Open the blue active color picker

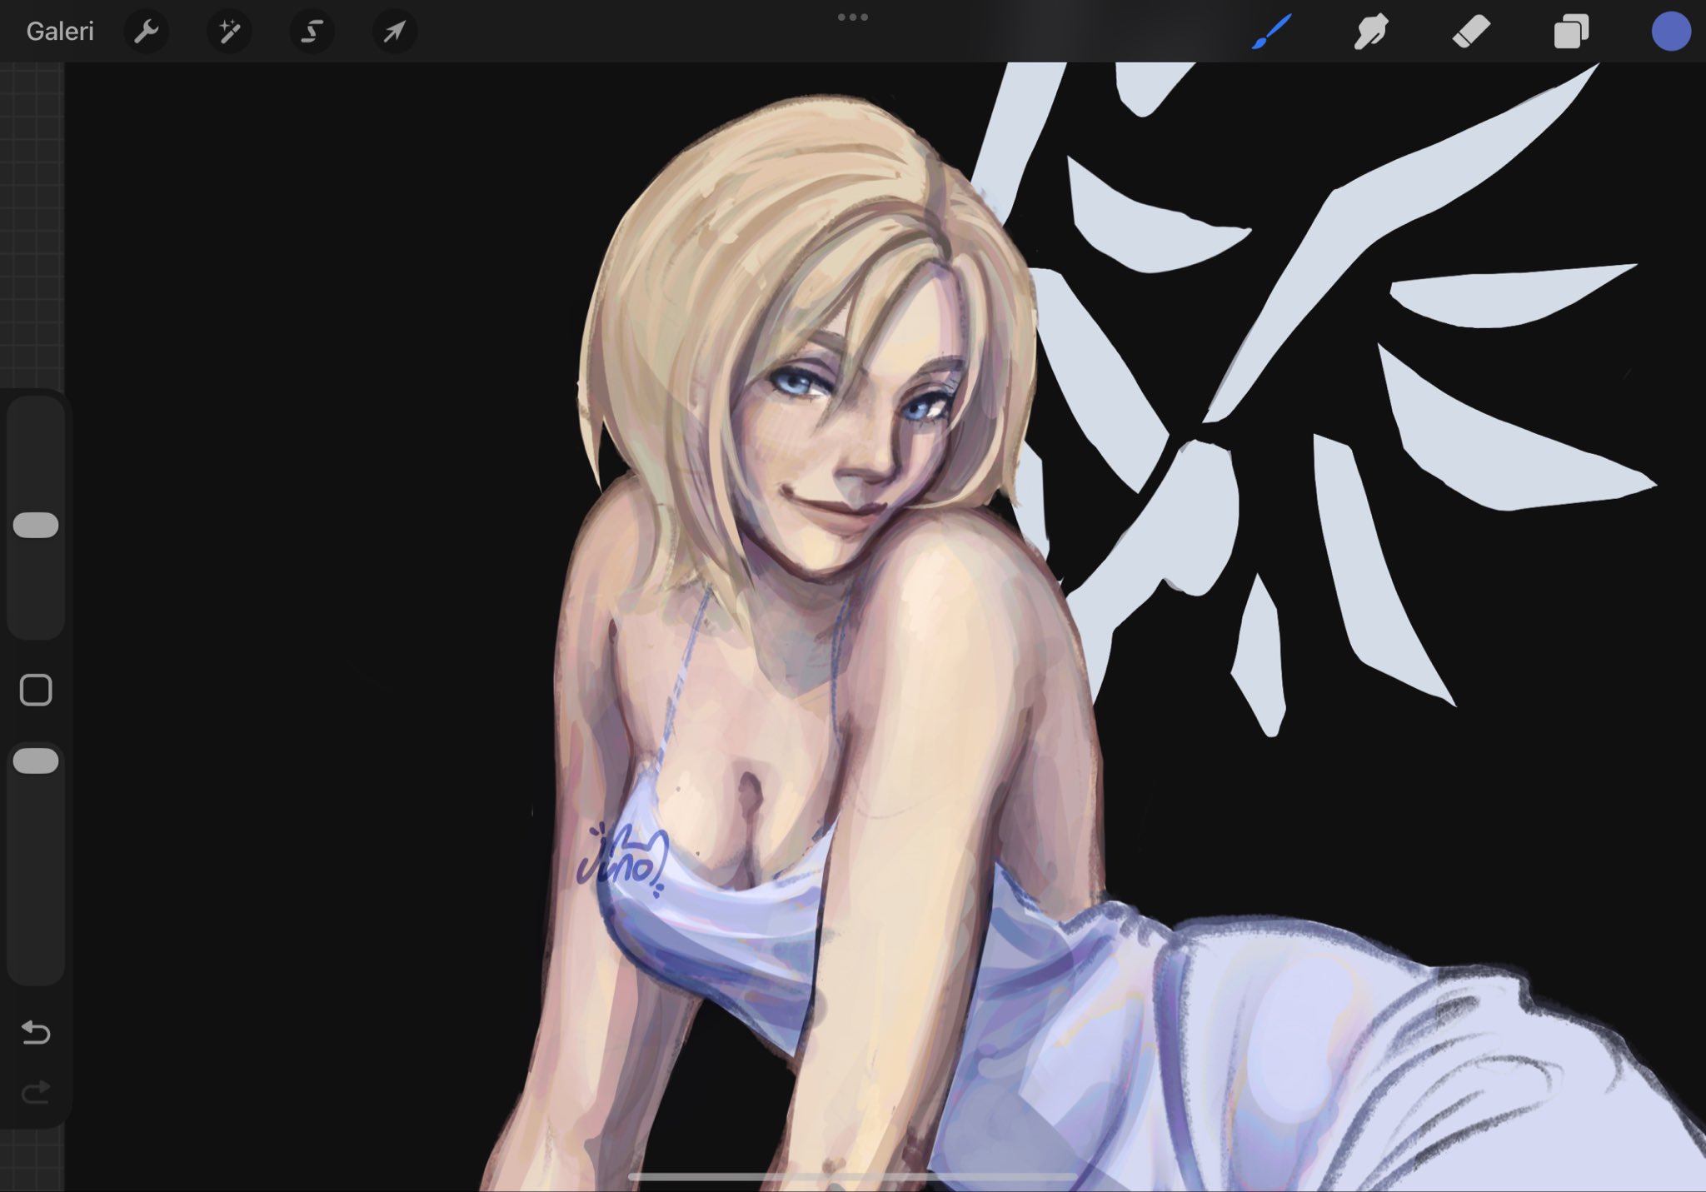(1670, 32)
